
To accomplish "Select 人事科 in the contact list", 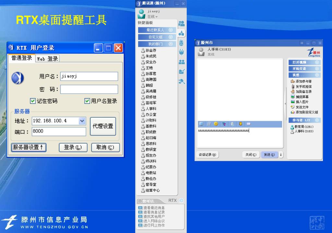I will (148, 109).
